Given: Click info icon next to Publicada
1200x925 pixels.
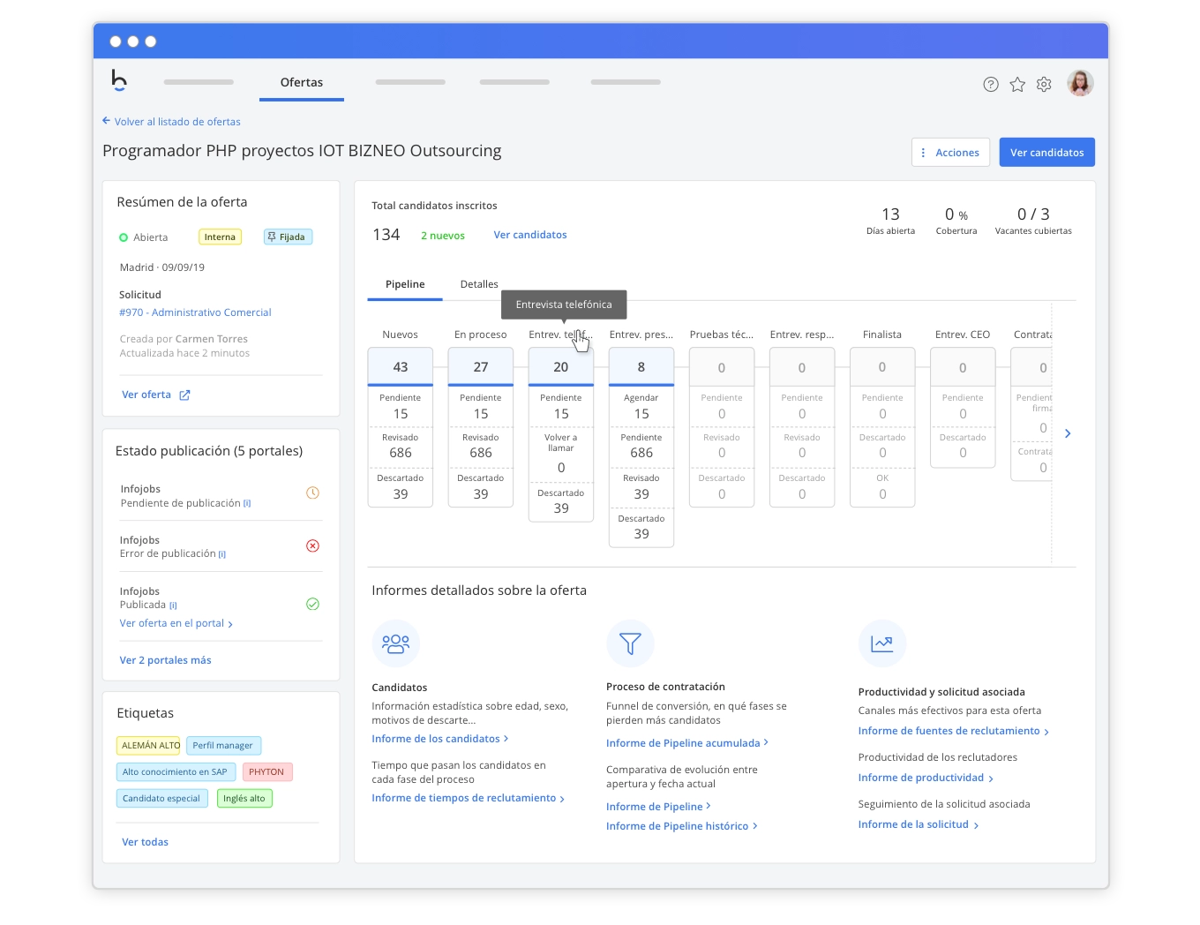Looking at the screenshot, I should (x=173, y=605).
